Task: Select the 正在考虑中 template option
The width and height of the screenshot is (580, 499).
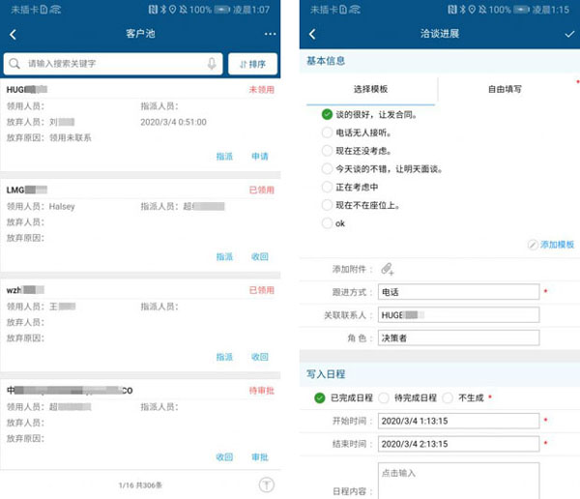Action: click(x=327, y=187)
